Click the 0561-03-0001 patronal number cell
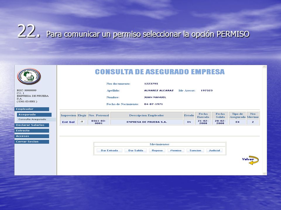Image resolution: width=281 pixels, height=210 pixels. pyautogui.click(x=99, y=122)
